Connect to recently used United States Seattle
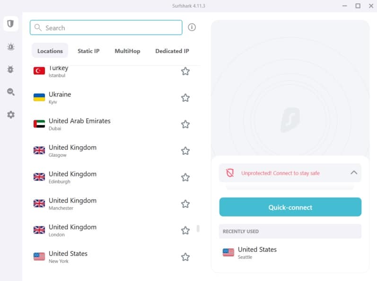 coord(290,253)
